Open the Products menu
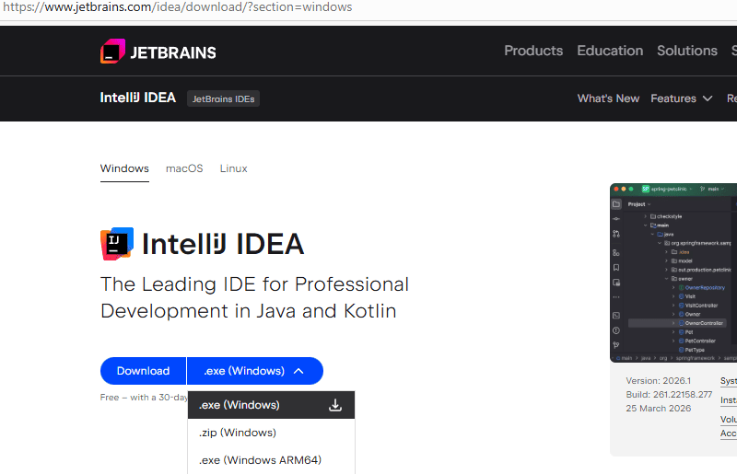The width and height of the screenshot is (737, 474). (533, 51)
